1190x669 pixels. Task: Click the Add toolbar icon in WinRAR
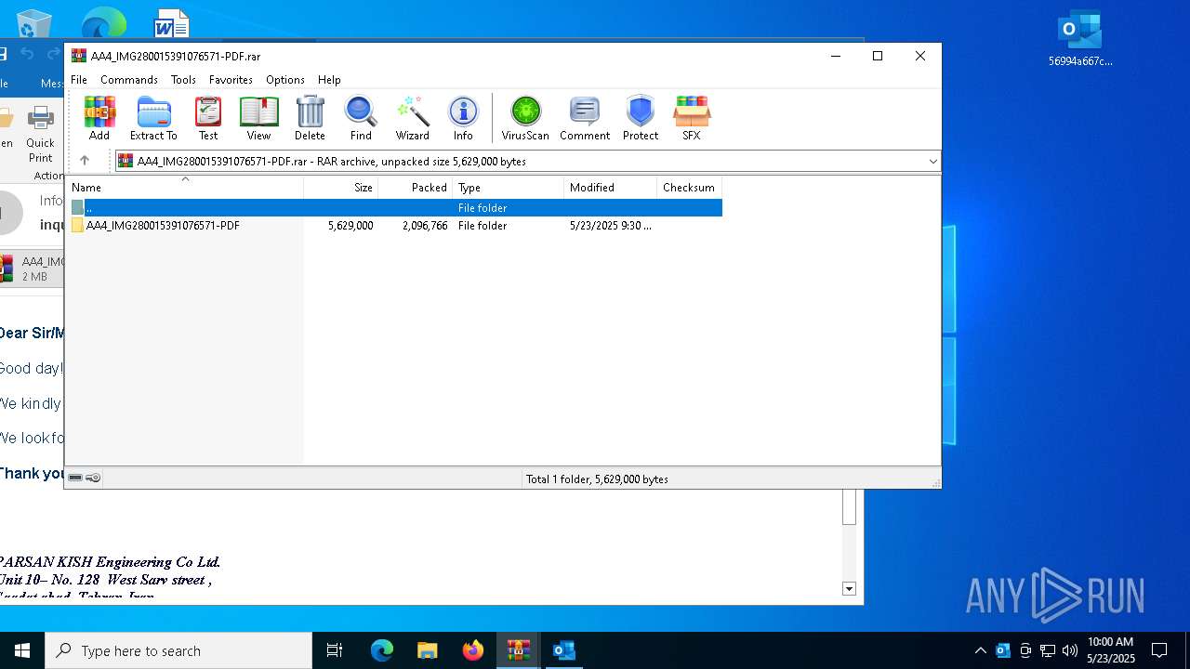tap(99, 118)
